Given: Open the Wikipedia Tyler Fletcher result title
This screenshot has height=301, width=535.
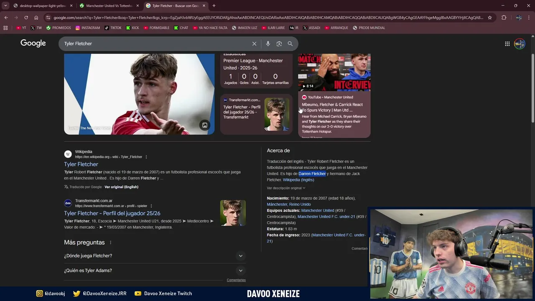Looking at the screenshot, I should click(81, 164).
